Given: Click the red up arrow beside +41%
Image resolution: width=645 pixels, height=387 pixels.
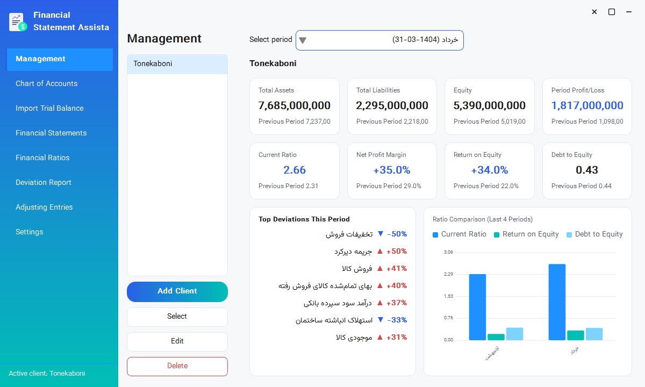Looking at the screenshot, I should click(379, 268).
